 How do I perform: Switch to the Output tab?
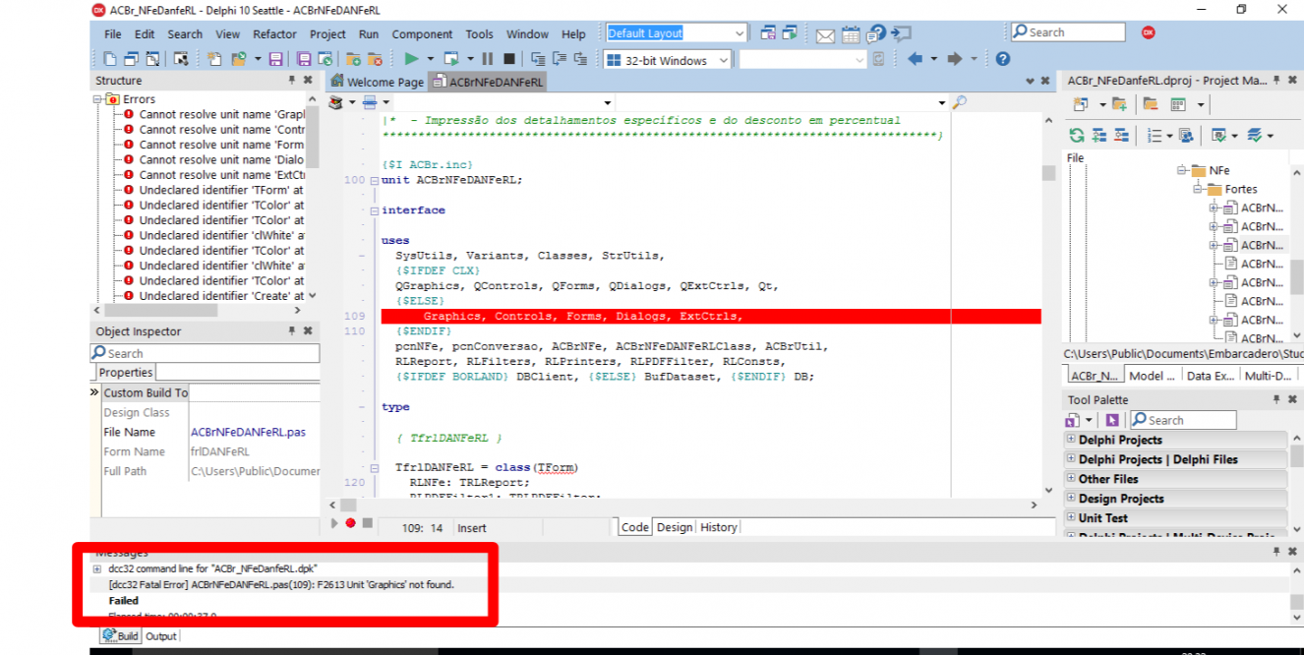point(161,636)
